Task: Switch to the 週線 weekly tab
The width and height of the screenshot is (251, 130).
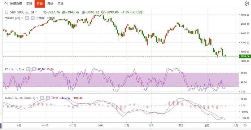Action: pyautogui.click(x=50, y=4)
